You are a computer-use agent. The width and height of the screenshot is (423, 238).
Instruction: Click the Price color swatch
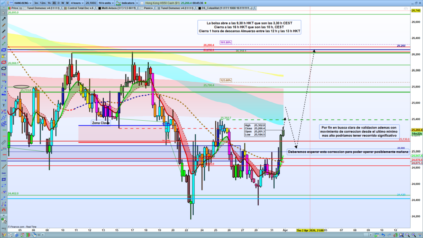click(9, 8)
